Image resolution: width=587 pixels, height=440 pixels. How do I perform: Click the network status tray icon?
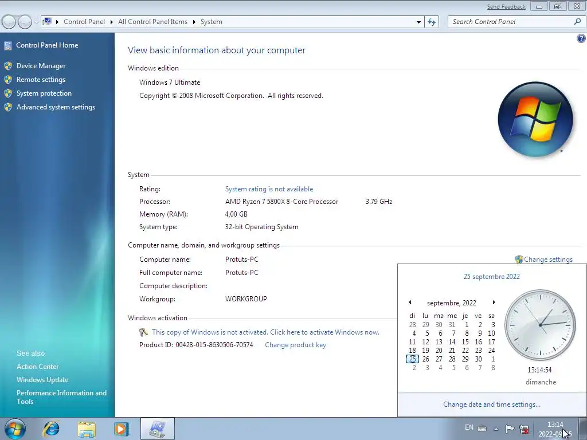[x=524, y=429]
